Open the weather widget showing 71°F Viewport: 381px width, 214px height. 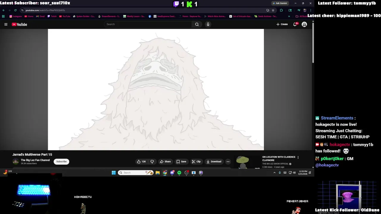click(x=7, y=172)
